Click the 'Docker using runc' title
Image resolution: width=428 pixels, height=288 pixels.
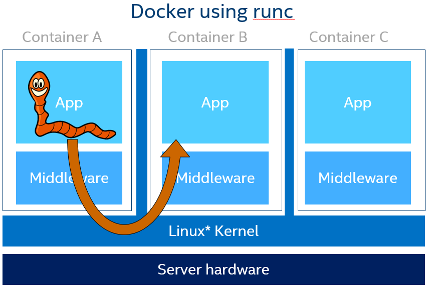(x=211, y=11)
